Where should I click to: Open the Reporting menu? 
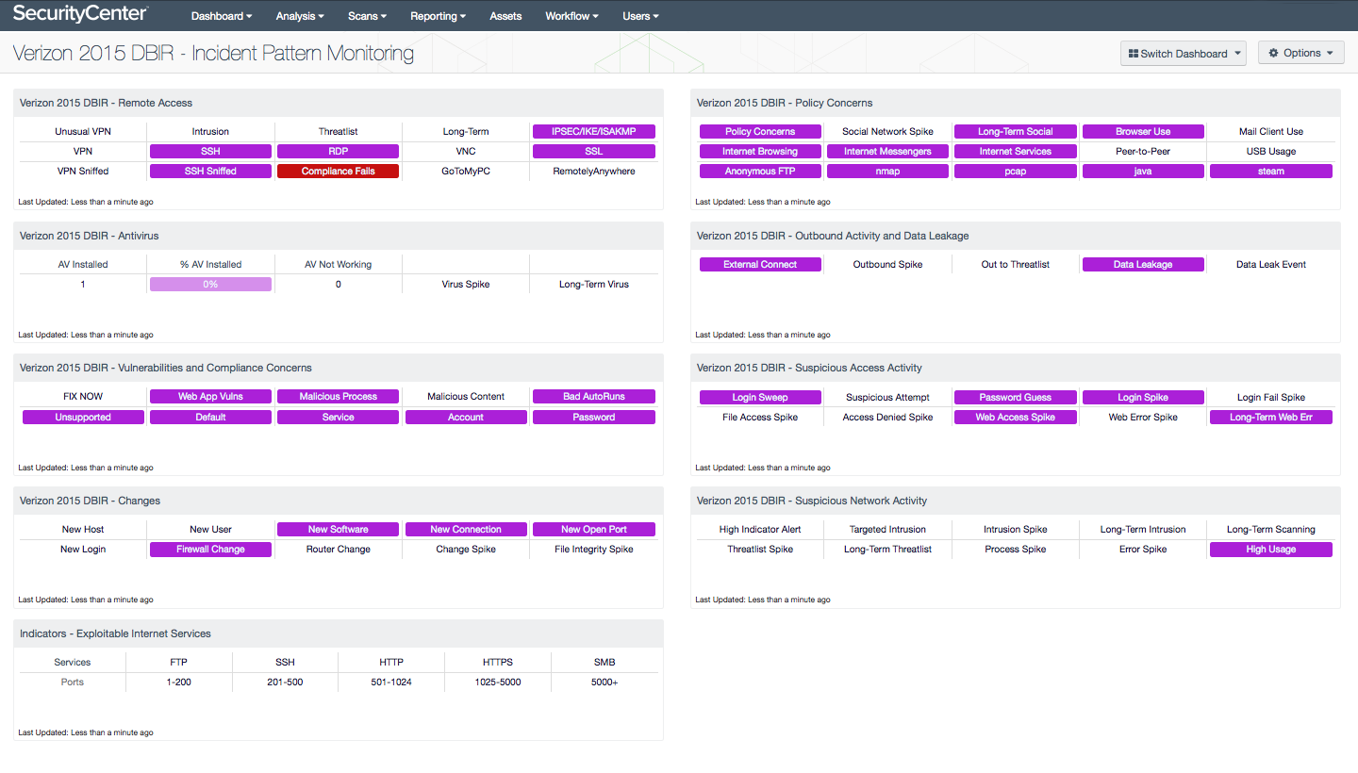[x=439, y=16]
